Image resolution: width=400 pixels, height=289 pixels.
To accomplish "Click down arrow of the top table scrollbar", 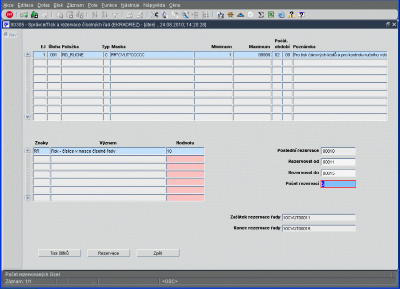I will click(x=27, y=117).
